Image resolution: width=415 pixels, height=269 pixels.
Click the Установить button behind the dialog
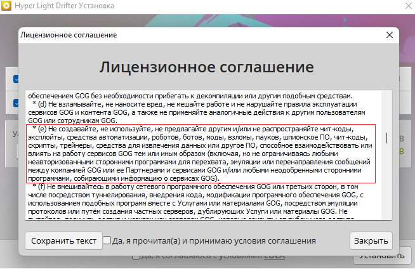[x=378, y=256]
